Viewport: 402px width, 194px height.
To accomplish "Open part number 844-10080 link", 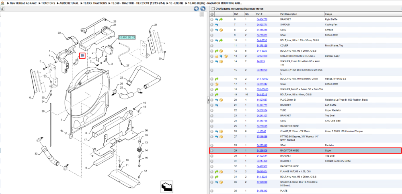I will (263, 79).
